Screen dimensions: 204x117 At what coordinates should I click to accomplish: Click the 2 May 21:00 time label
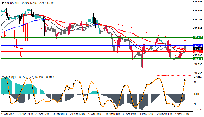[x=182, y=114]
